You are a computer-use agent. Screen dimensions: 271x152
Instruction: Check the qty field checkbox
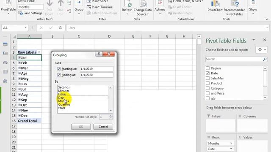click(x=208, y=98)
